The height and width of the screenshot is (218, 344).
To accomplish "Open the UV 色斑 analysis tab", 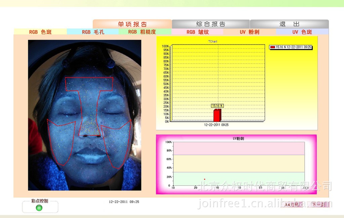I will 302,32.
